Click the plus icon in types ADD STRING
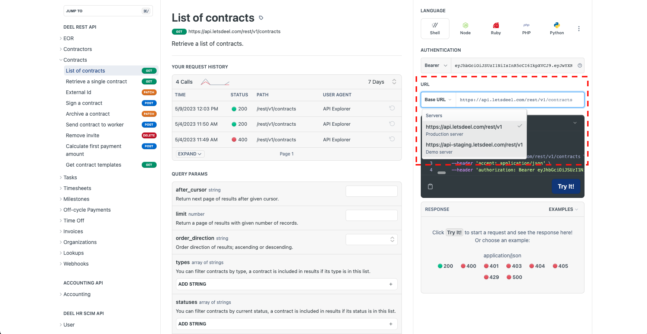This screenshot has height=334, width=647. click(x=391, y=284)
